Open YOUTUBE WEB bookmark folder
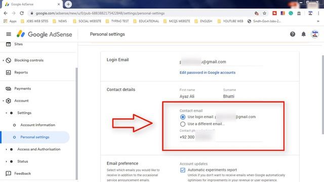The height and width of the screenshot is (182, 324). pos(230,21)
